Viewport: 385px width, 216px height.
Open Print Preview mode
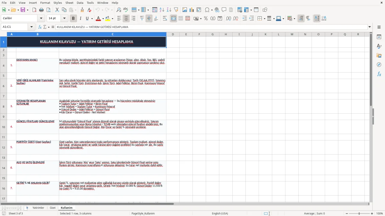(48, 10)
